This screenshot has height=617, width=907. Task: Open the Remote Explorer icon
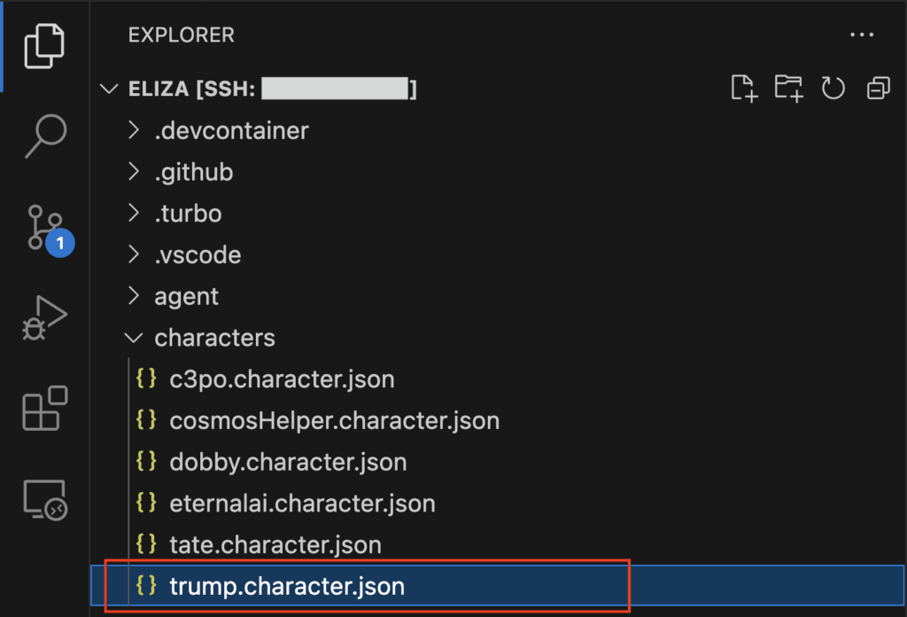45,500
